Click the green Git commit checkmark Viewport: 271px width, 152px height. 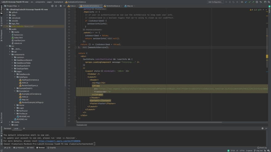[x=249, y=2]
